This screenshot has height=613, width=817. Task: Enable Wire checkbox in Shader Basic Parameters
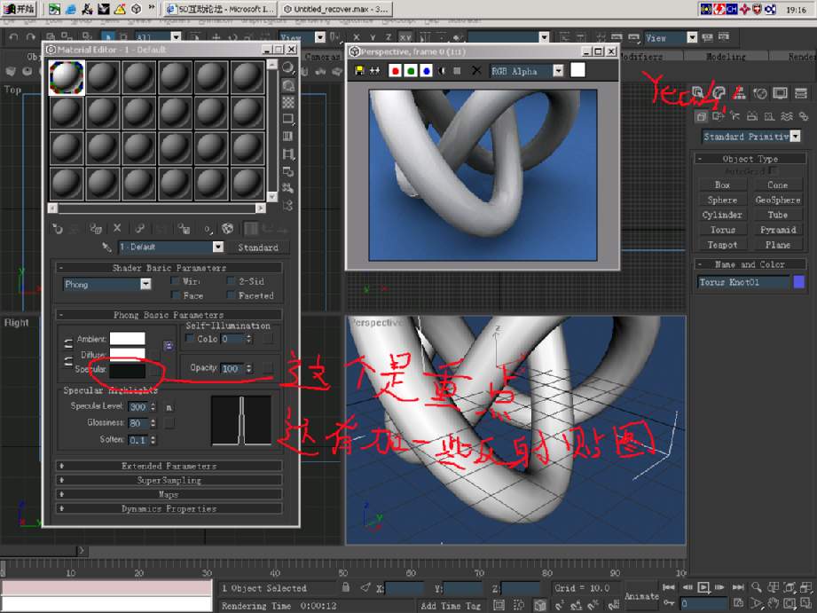[x=176, y=281]
